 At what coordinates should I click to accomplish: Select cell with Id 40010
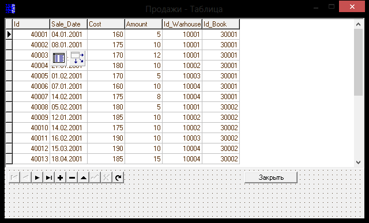pos(31,127)
